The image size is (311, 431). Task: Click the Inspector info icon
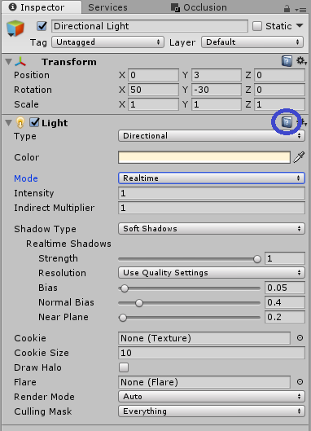(13, 7)
